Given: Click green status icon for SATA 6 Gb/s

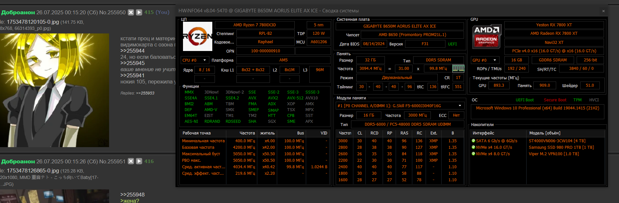Looking at the screenshot, I should [473, 141].
